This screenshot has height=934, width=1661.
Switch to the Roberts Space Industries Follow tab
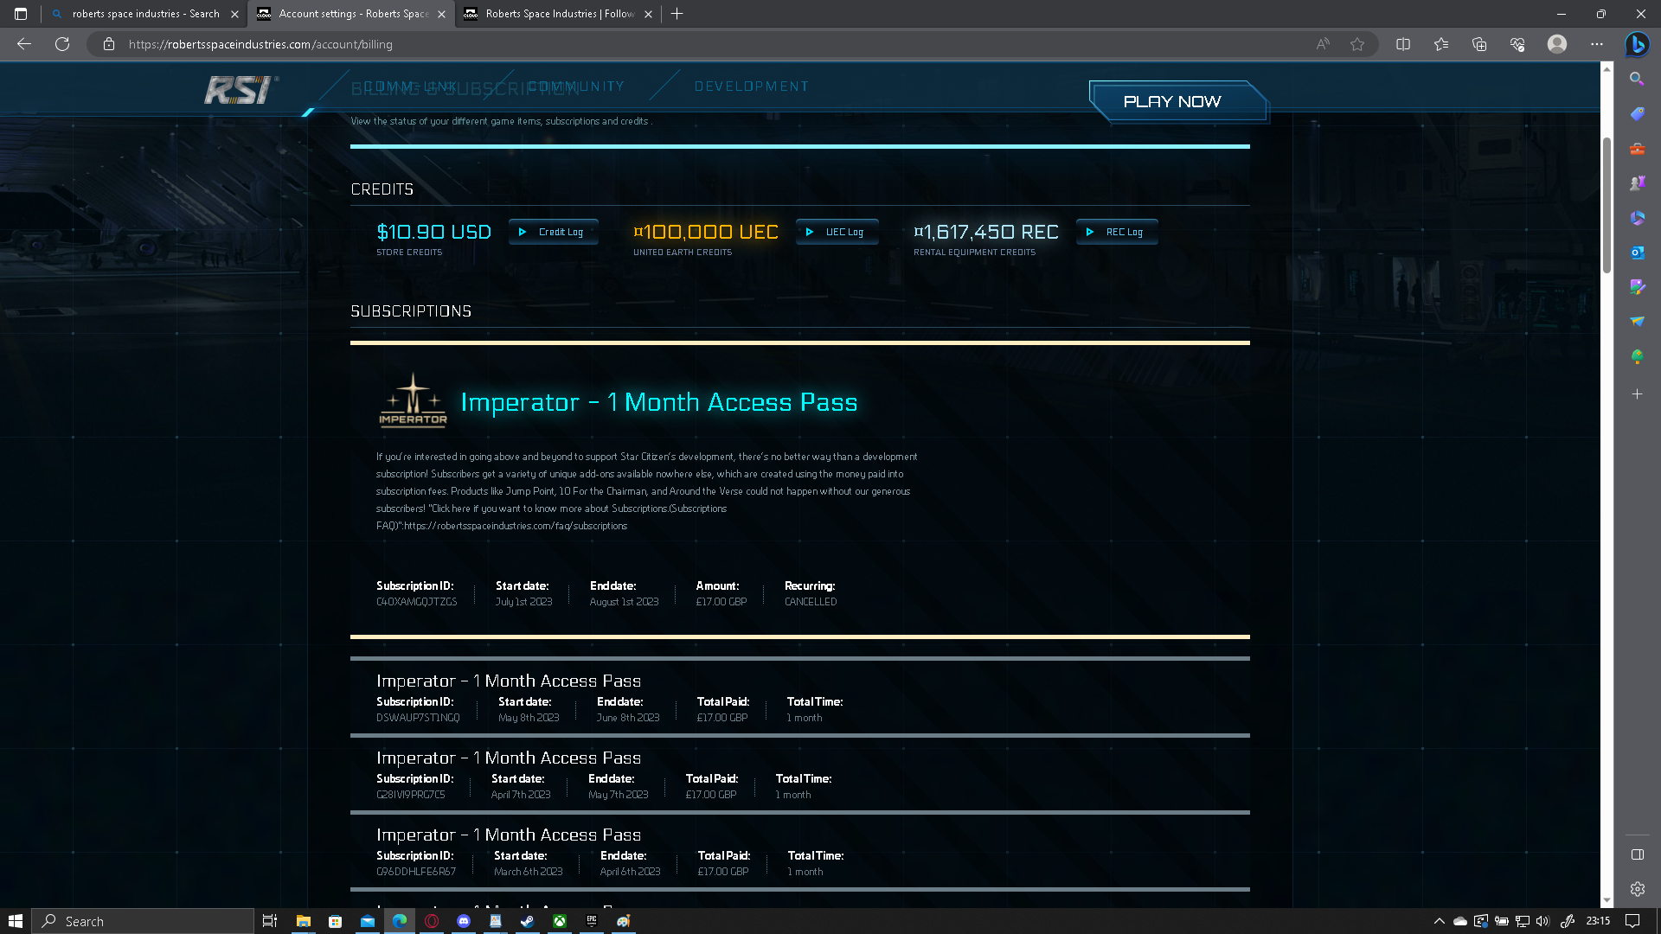[558, 14]
